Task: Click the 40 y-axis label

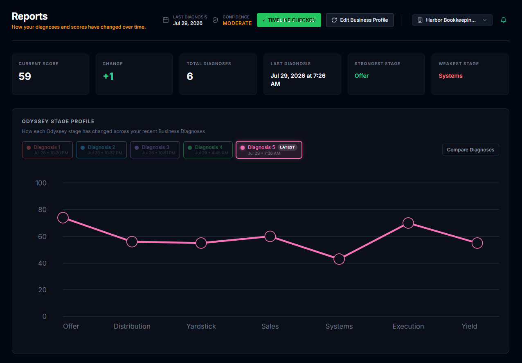Action: tap(43, 263)
